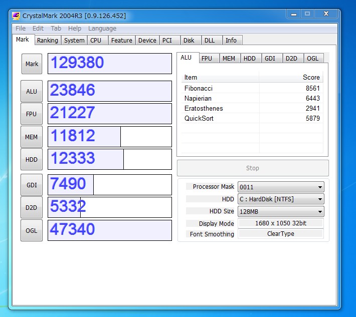Run the ALU benchmark button
The width and height of the screenshot is (356, 317).
click(32, 91)
